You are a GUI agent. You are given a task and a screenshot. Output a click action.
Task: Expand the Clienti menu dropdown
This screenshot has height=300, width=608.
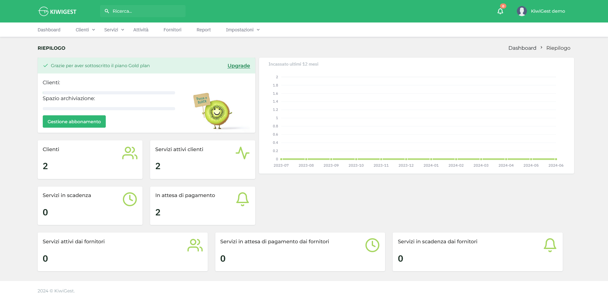[85, 30]
